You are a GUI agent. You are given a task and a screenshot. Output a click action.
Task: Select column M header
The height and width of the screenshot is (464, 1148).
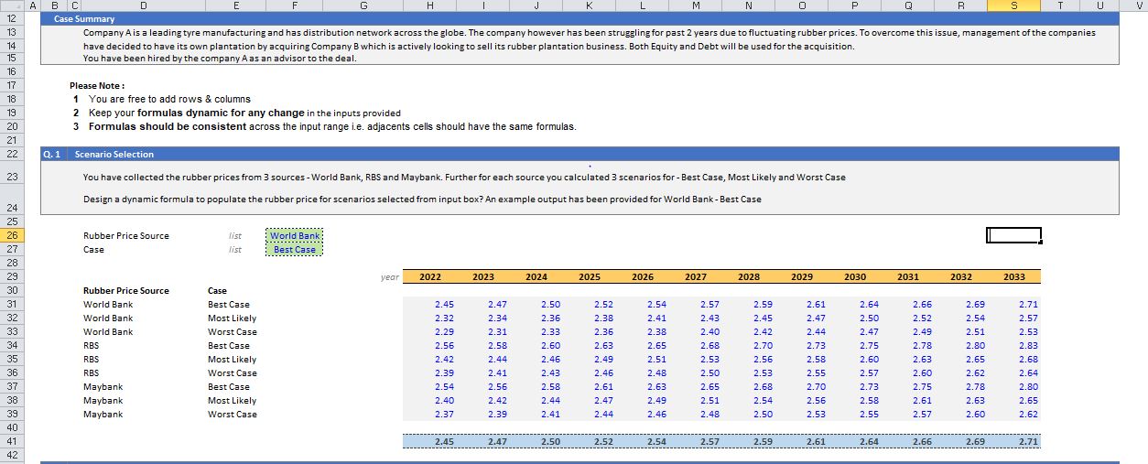pos(696,5)
